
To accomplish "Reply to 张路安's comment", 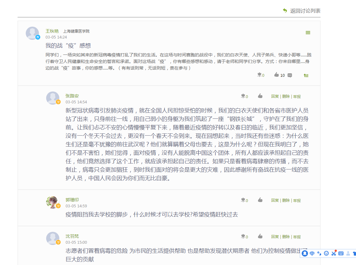I will coord(275,96).
